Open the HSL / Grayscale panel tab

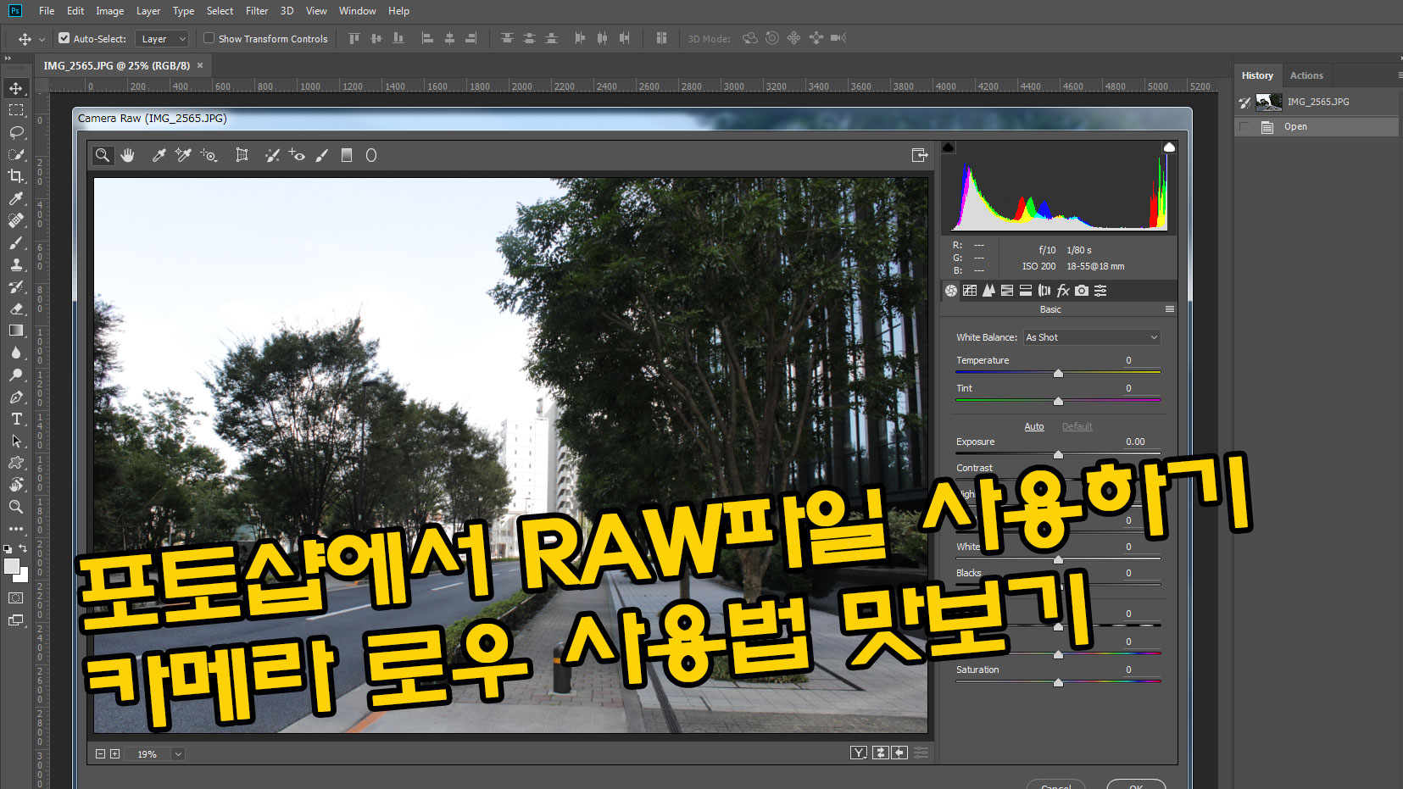tap(1007, 291)
